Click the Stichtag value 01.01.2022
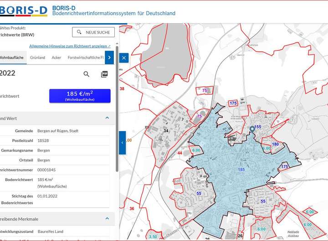This screenshot has width=328, height=241. click(47, 196)
